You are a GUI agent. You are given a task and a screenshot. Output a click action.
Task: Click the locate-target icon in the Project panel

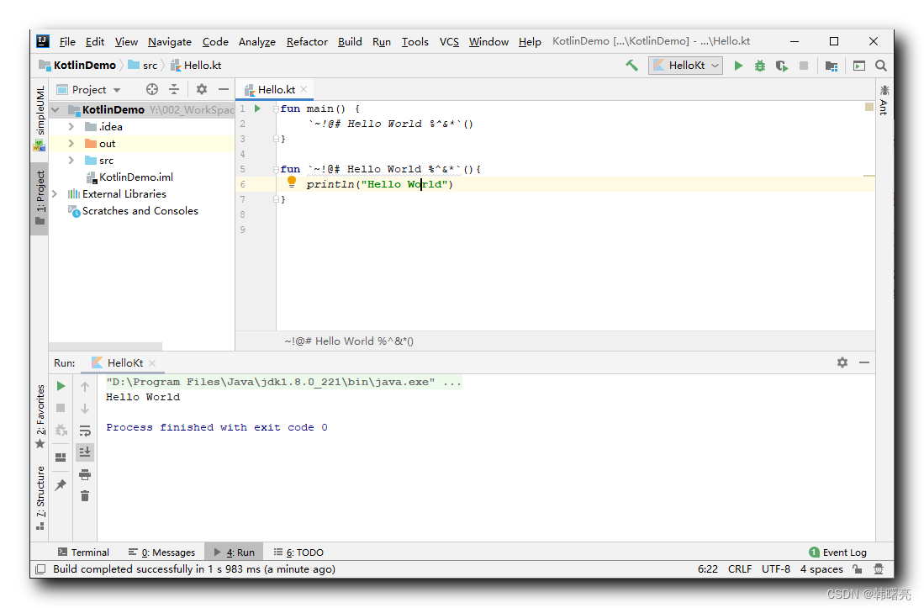pos(152,89)
